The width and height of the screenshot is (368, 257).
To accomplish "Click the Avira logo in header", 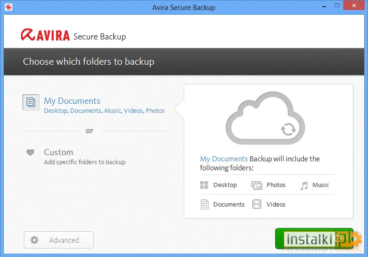I will coord(45,35).
